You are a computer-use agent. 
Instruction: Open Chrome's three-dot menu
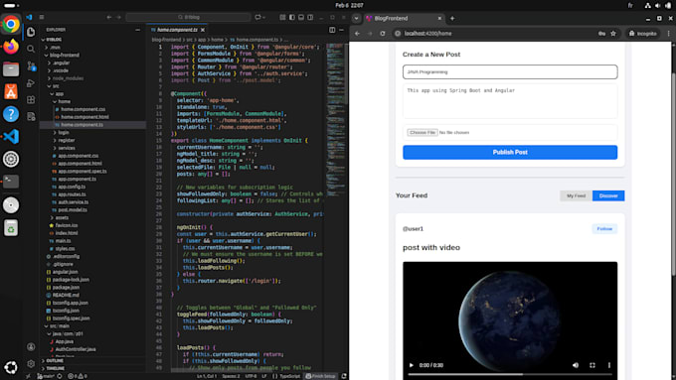[x=669, y=33]
